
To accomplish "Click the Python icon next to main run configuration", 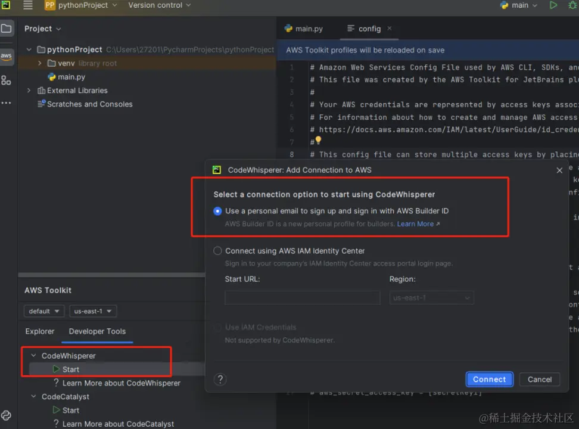I will pos(504,5).
